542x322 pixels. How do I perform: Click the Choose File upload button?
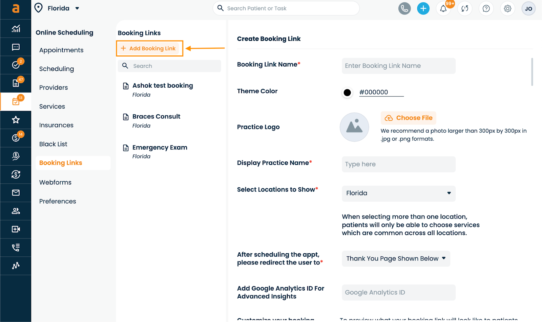tap(409, 118)
